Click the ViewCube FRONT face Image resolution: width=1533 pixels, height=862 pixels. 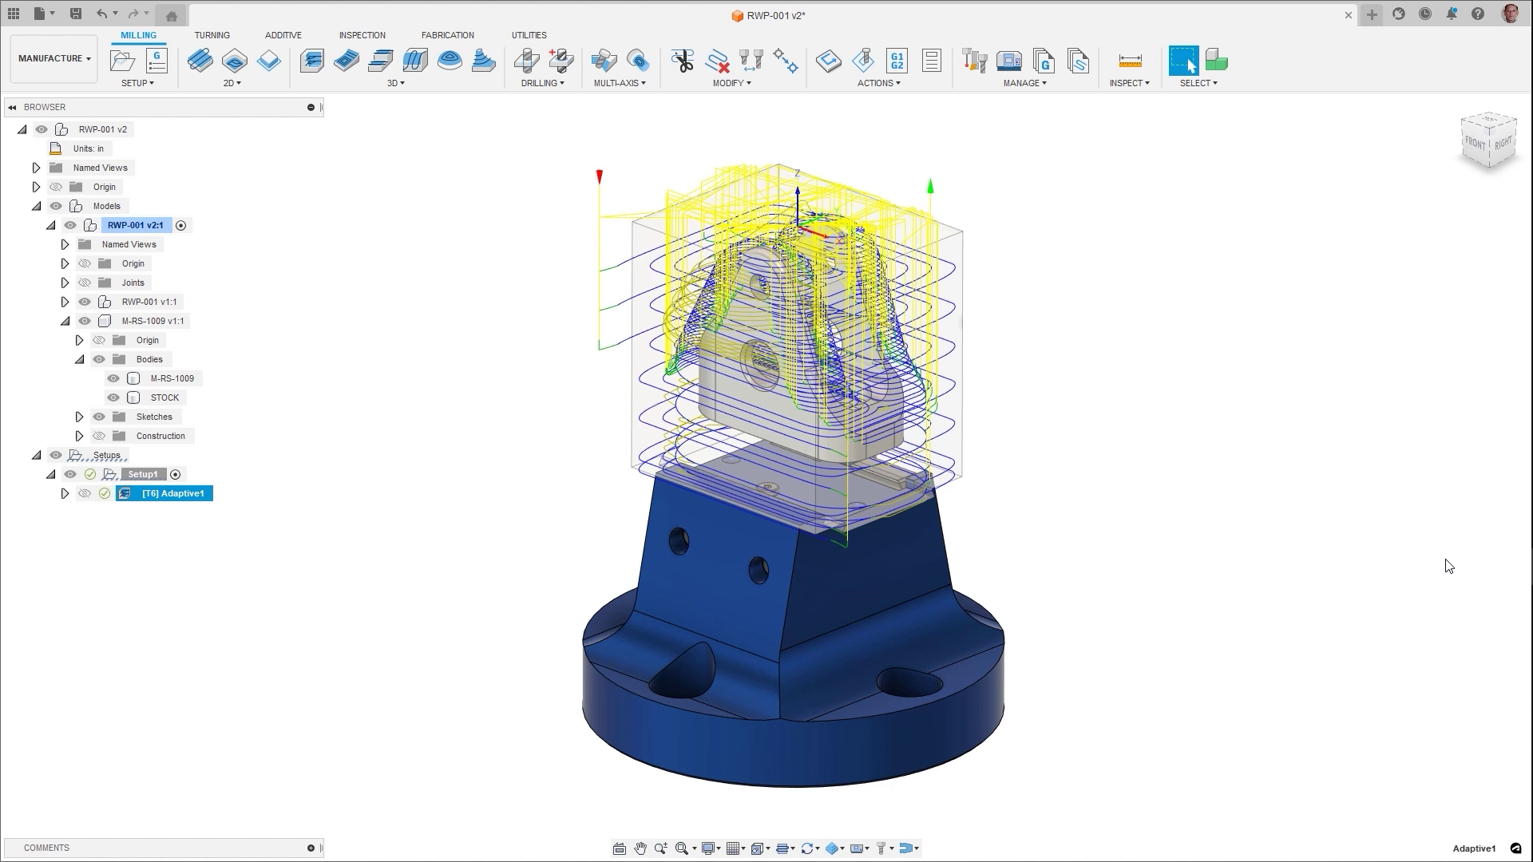point(1474,144)
